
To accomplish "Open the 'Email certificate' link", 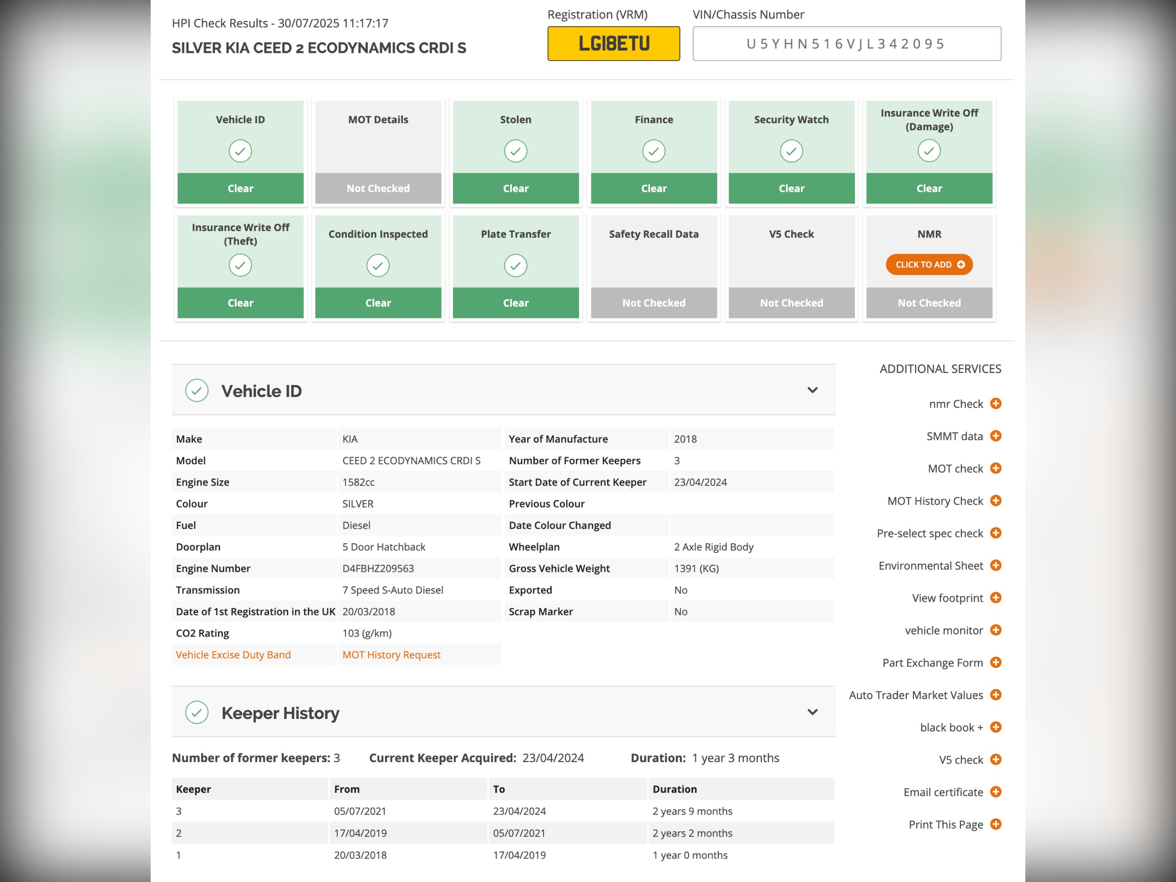I will (943, 792).
